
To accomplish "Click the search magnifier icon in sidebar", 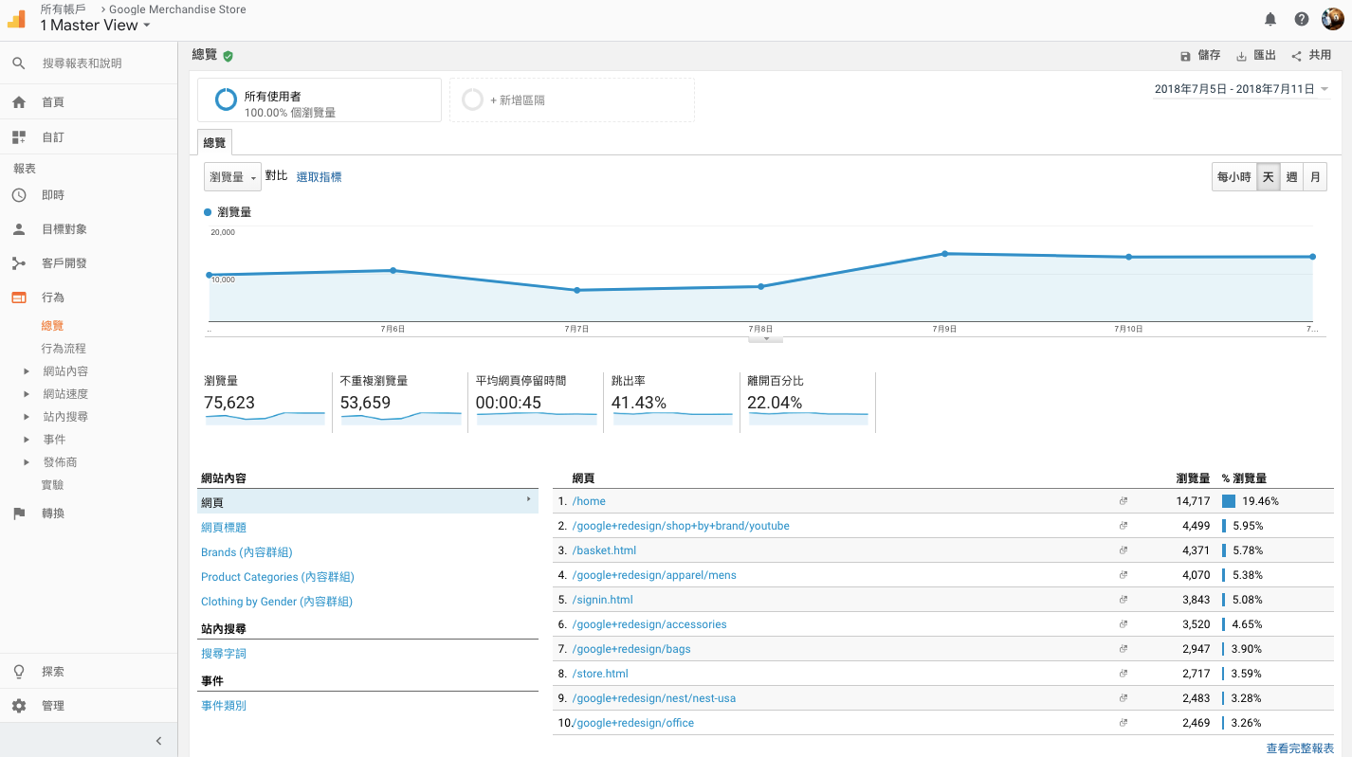I will coord(19,63).
